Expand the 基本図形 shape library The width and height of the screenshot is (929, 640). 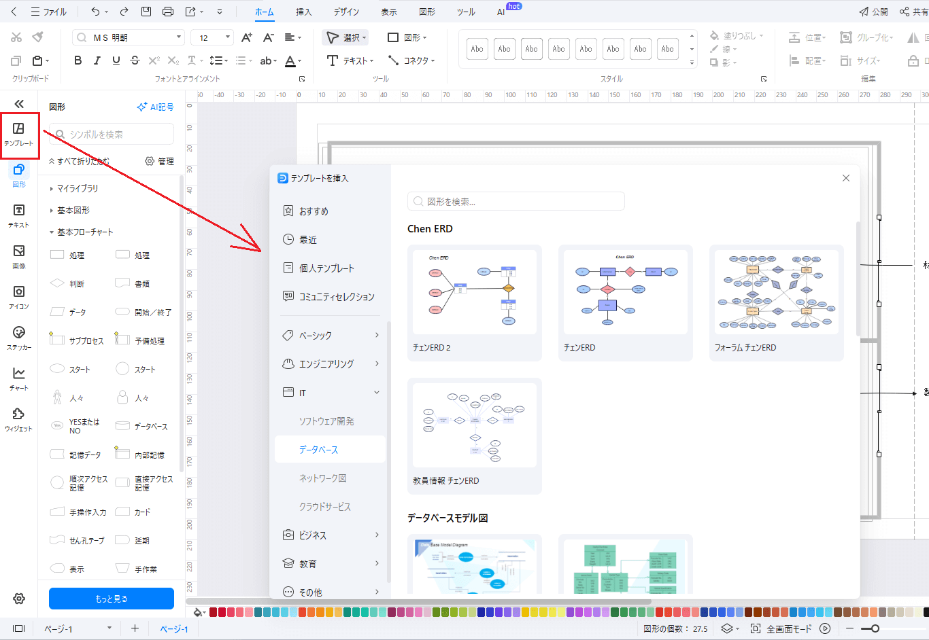tap(73, 211)
